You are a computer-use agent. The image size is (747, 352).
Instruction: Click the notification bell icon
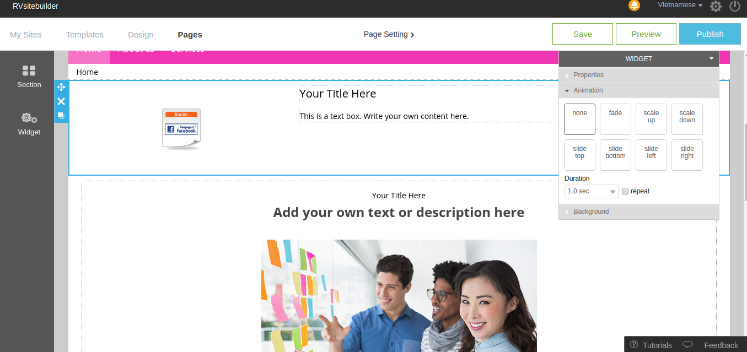point(634,6)
